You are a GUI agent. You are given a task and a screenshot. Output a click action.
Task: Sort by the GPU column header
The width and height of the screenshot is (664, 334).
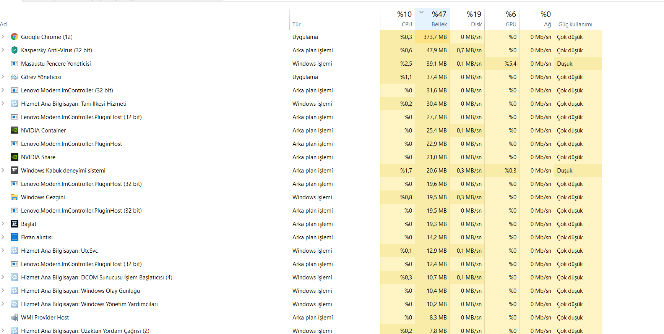(x=502, y=19)
